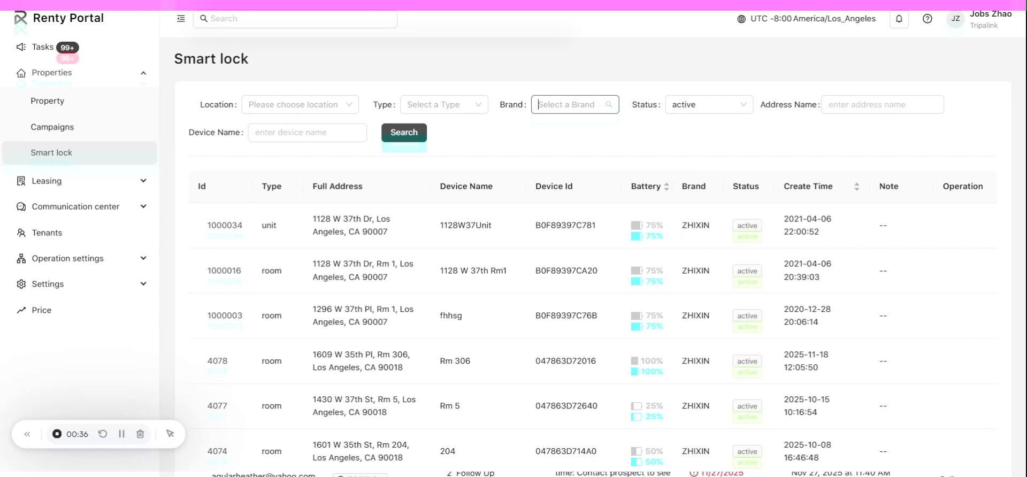Click device Id 1000016 cell

tap(224, 271)
